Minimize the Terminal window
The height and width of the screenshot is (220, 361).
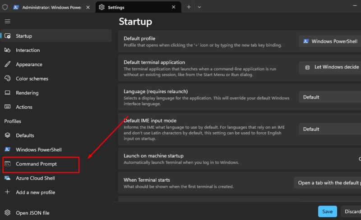[x=355, y=6]
